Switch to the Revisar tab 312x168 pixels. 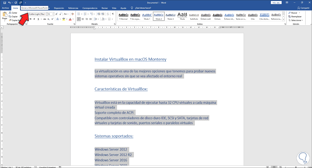(x=105, y=8)
